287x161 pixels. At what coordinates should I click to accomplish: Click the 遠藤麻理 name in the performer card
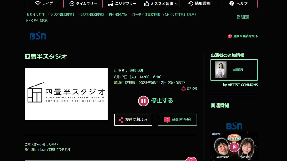click(238, 70)
